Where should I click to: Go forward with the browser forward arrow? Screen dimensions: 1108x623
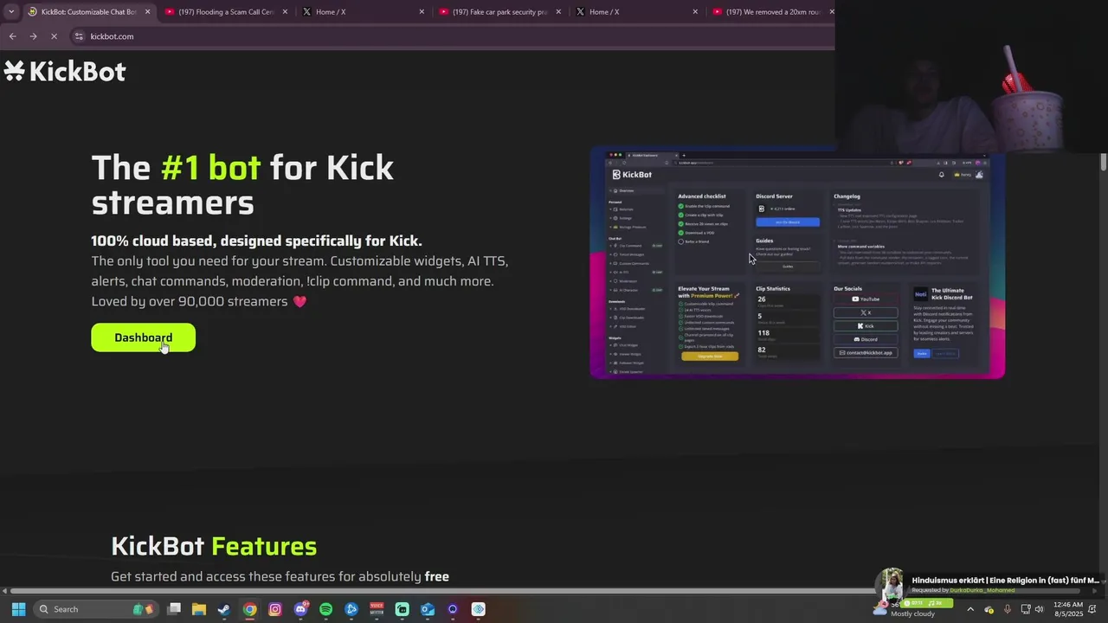click(33, 36)
